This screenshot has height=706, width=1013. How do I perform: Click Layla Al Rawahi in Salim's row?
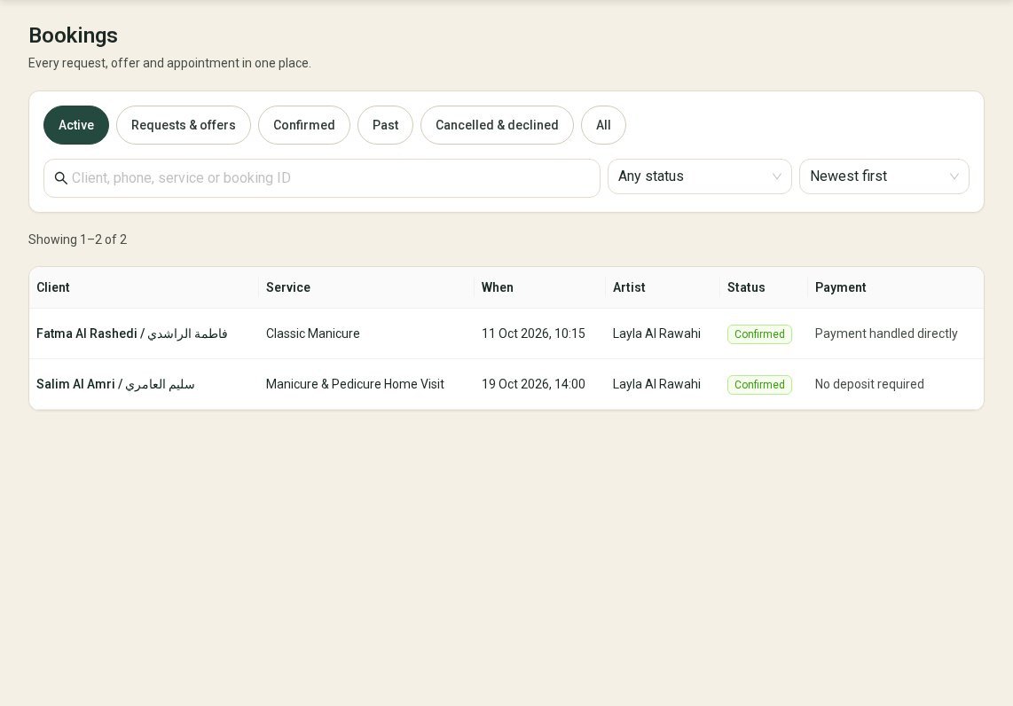tap(656, 384)
